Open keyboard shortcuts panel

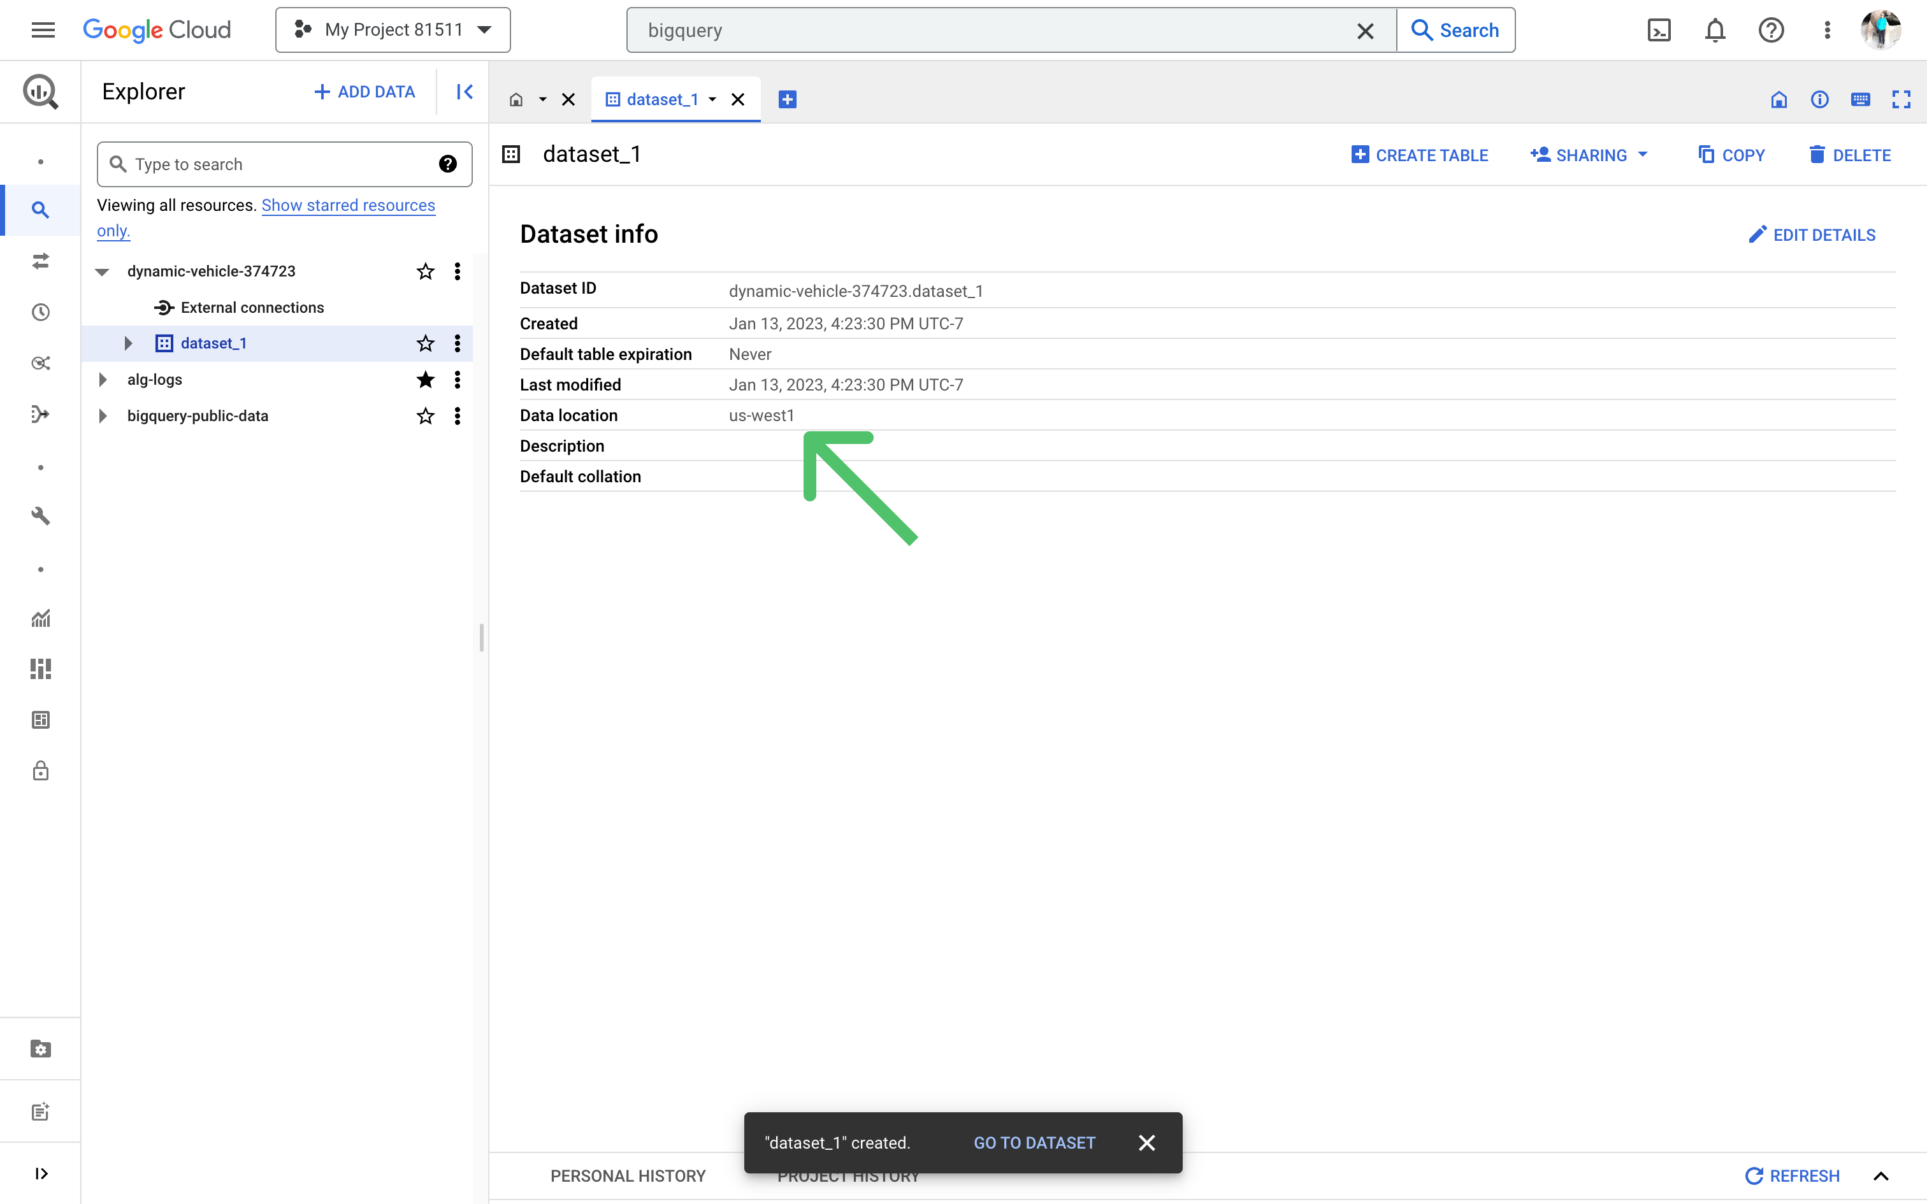[1861, 99]
